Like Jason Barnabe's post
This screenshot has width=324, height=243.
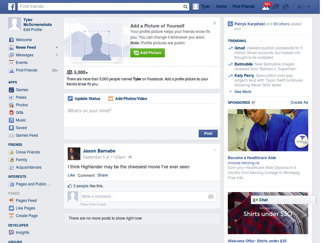[x=71, y=175]
